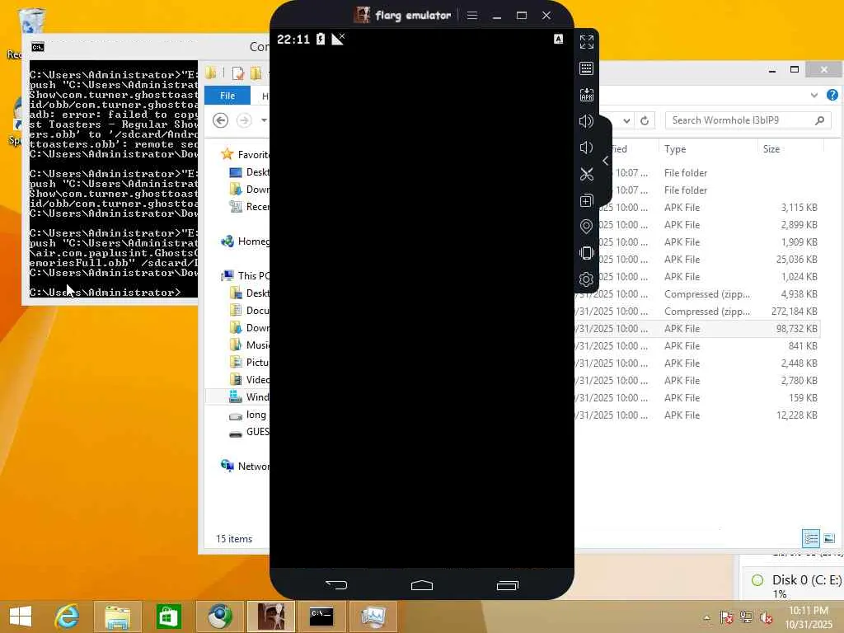
Task: Open GUEST drive in navigation pane
Action: 249,432
